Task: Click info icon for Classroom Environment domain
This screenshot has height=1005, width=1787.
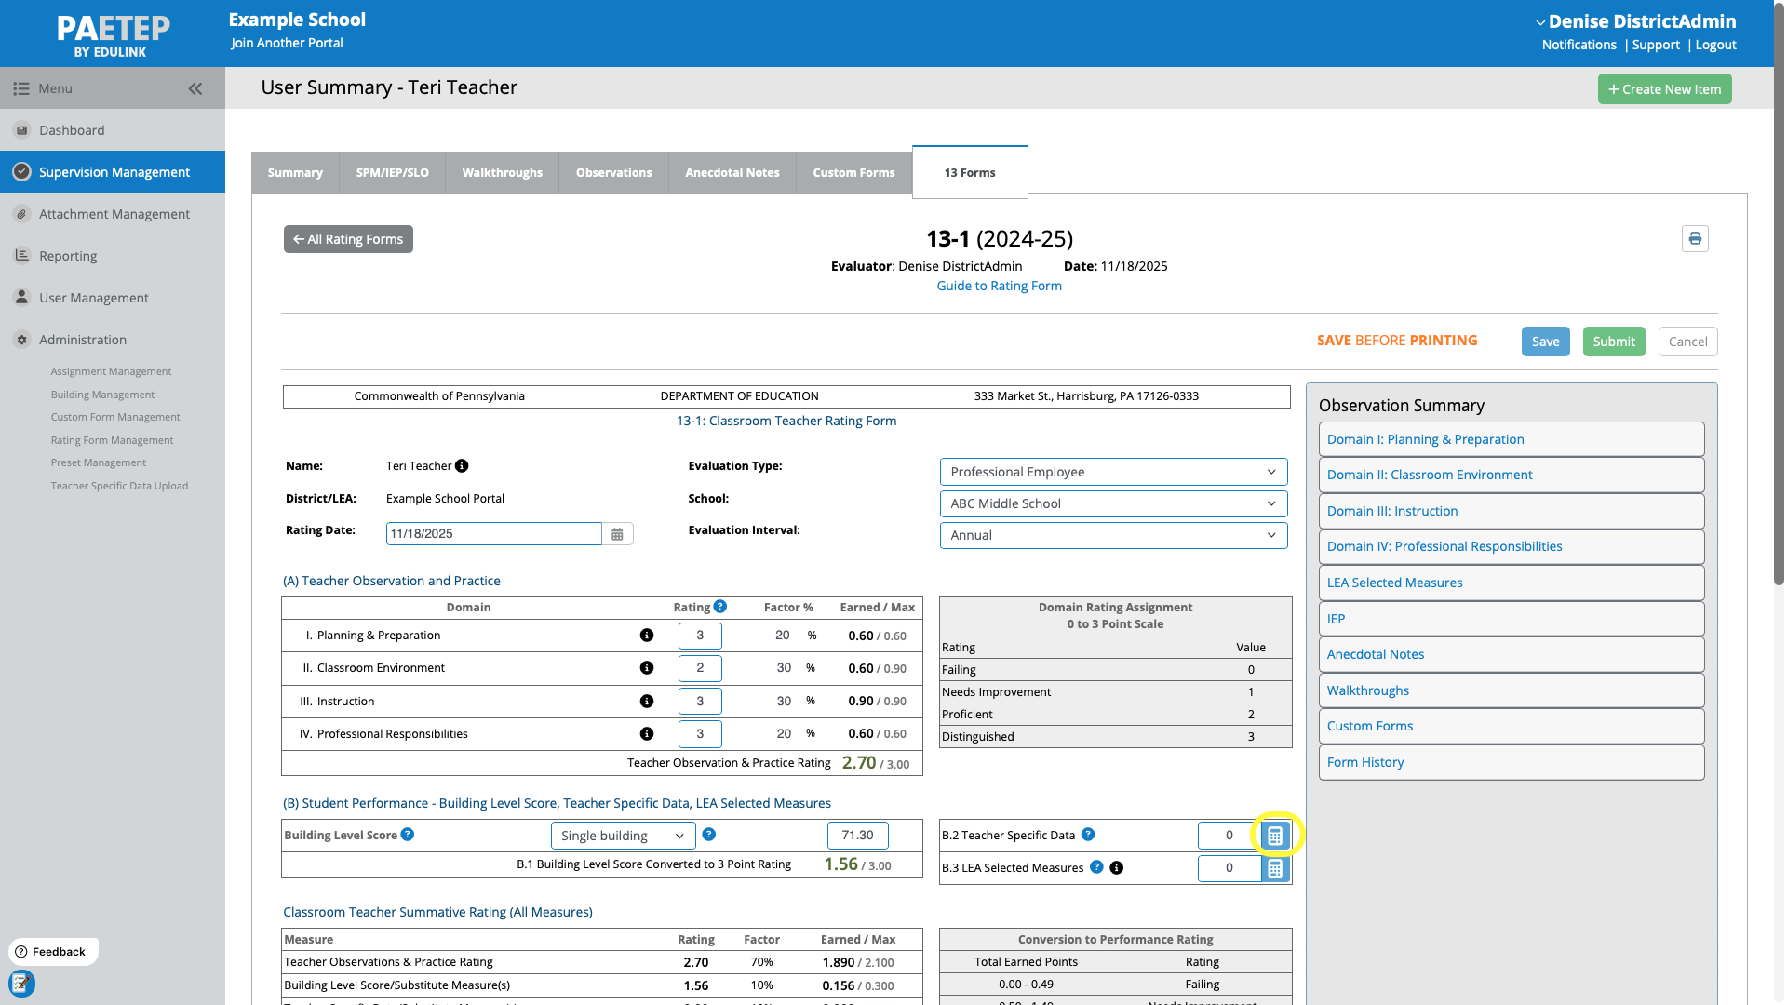Action: pos(647,668)
